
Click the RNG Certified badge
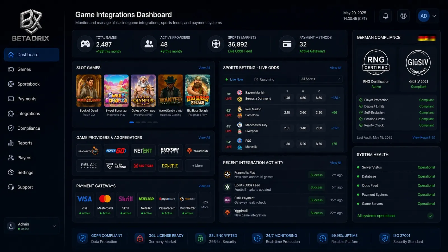[376, 62]
